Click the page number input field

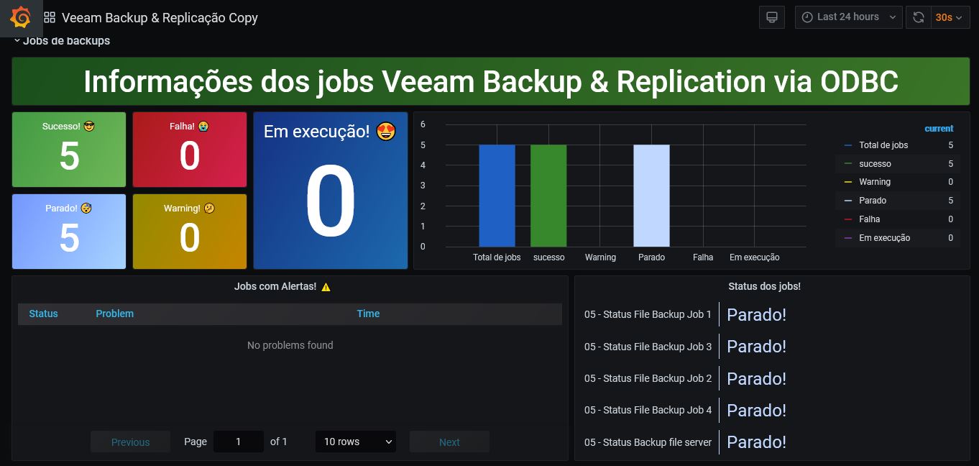[x=239, y=442]
